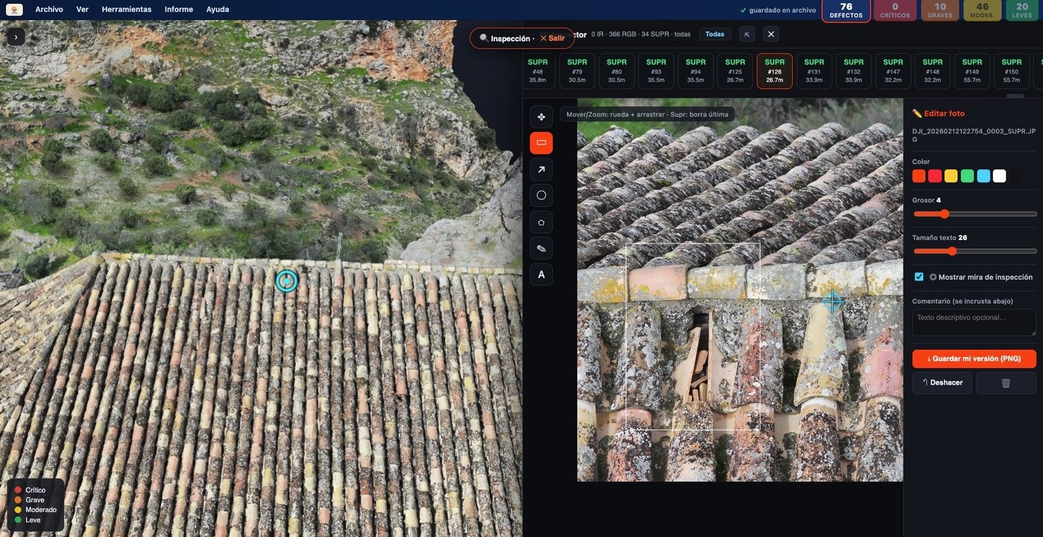1043x537 pixels.
Task: Click into the Comentario text field
Action: click(x=974, y=322)
